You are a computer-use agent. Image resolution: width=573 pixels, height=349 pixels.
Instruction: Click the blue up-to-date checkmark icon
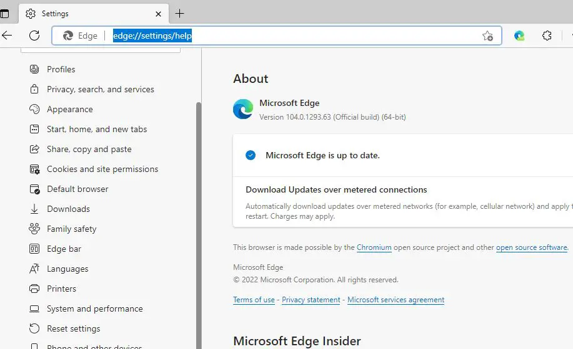pos(251,155)
